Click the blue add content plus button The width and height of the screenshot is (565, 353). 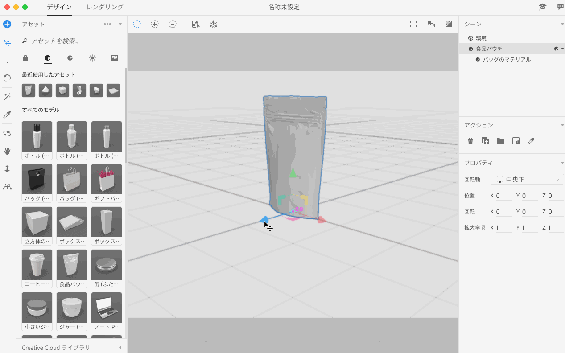(7, 24)
